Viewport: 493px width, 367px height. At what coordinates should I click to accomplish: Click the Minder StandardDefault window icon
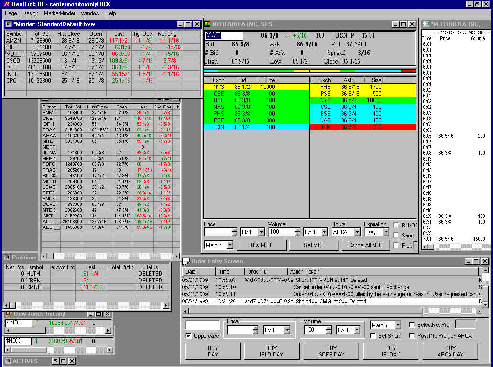(x=9, y=24)
